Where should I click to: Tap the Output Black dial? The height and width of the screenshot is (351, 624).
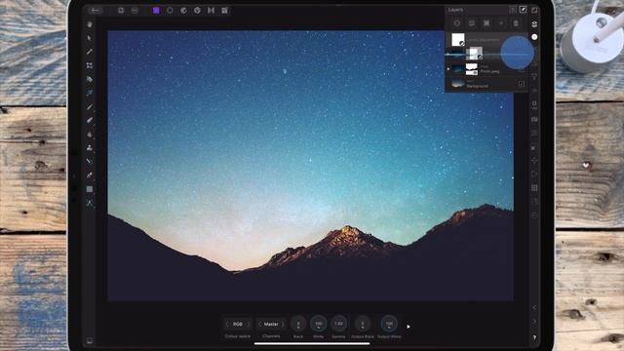click(362, 325)
